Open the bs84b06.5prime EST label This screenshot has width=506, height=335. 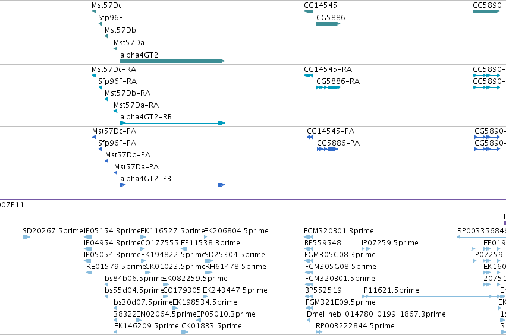(x=134, y=279)
